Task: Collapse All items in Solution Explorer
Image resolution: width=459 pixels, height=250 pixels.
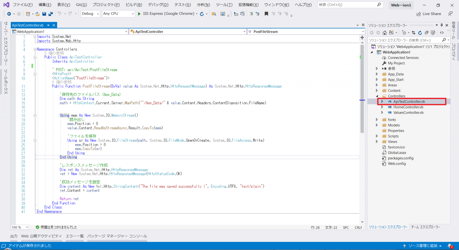Action: pyautogui.click(x=427, y=33)
